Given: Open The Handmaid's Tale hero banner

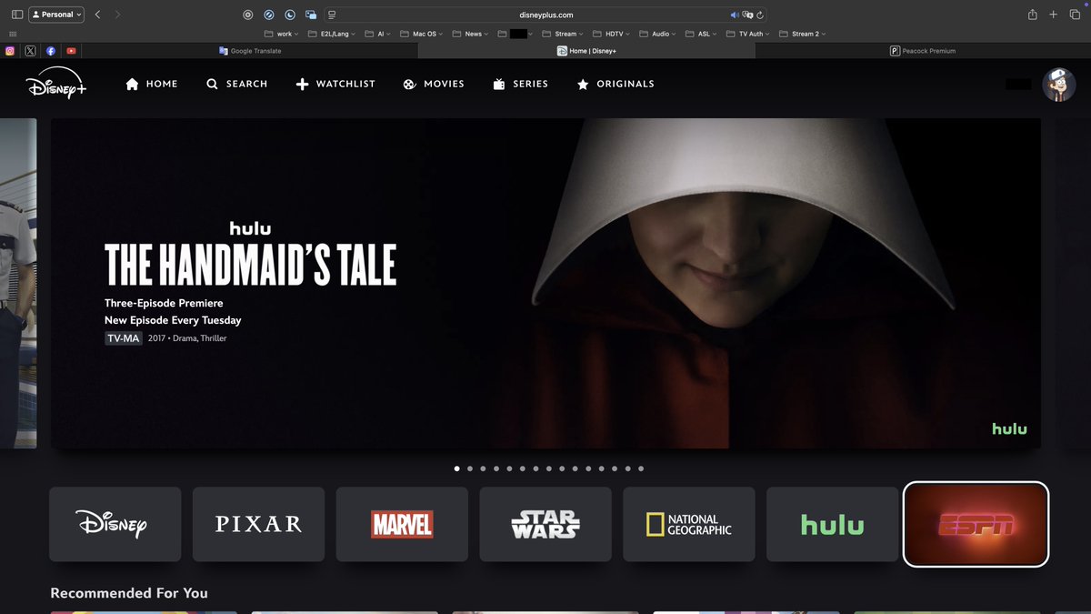Looking at the screenshot, I should tap(545, 283).
